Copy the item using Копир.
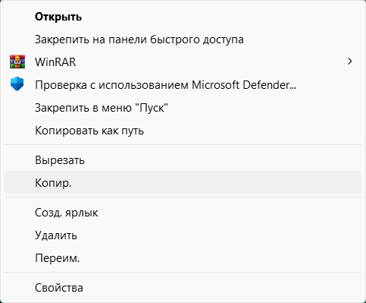366x303 pixels. (x=183, y=182)
